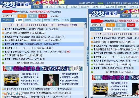Open 攻击或诅咒著其它网友 link in left page
Image resolution: width=139 pixels, height=98 pixels.
pyautogui.click(x=39, y=12)
